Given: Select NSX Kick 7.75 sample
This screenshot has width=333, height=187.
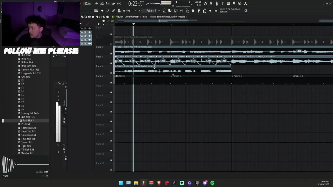Looking at the screenshot, I should click(x=28, y=117).
